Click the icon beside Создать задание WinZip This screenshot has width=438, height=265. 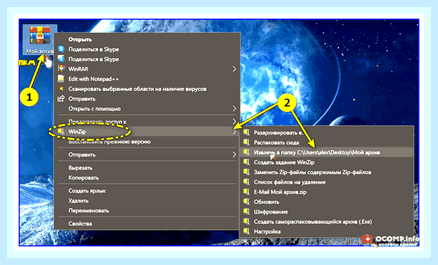pyautogui.click(x=247, y=162)
